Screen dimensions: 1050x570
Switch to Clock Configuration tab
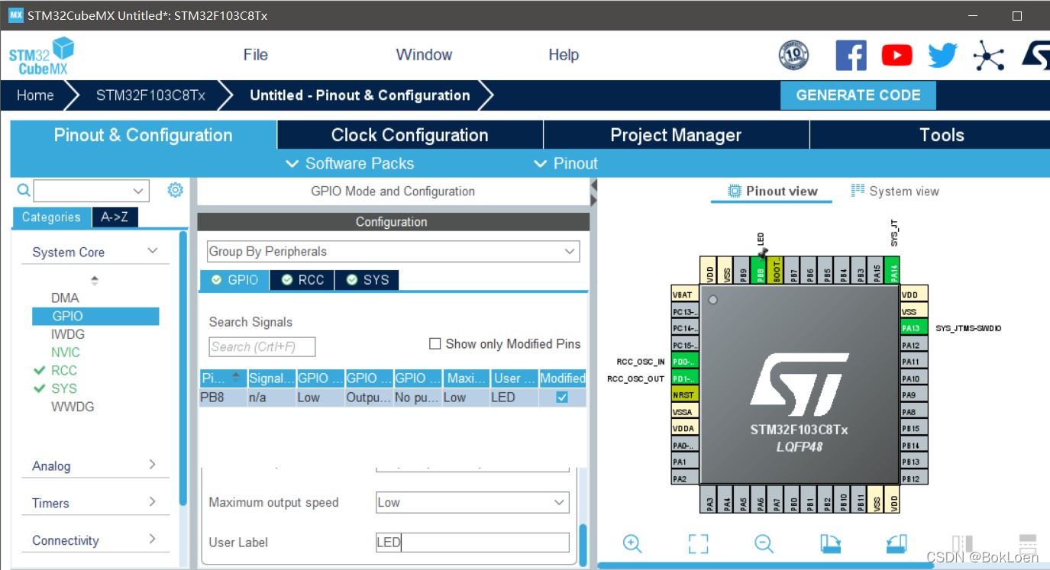click(410, 135)
